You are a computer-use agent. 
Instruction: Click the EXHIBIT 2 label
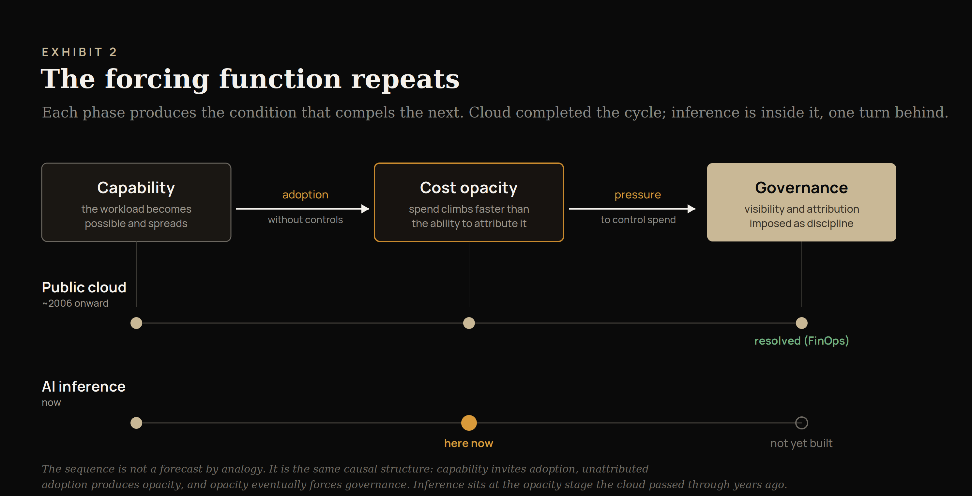point(79,52)
